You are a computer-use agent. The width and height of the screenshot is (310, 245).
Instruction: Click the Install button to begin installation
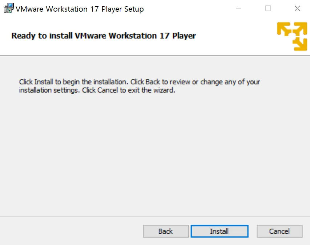coord(220,231)
